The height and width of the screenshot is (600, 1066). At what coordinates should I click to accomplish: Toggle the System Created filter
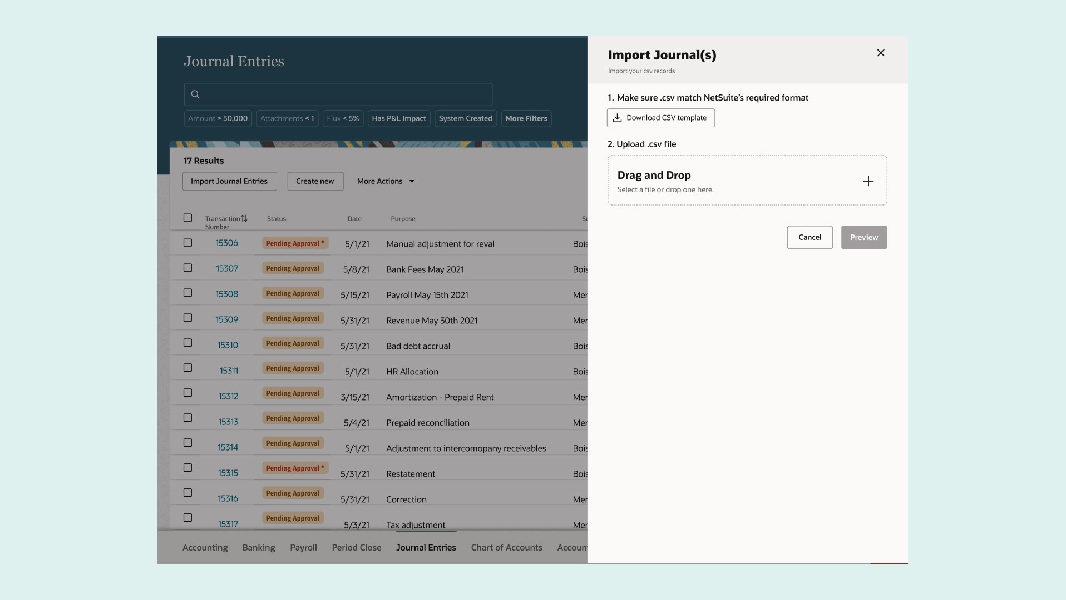pyautogui.click(x=465, y=118)
